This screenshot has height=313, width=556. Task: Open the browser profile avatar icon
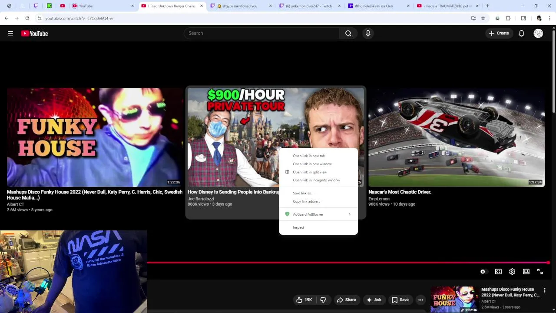click(539, 18)
